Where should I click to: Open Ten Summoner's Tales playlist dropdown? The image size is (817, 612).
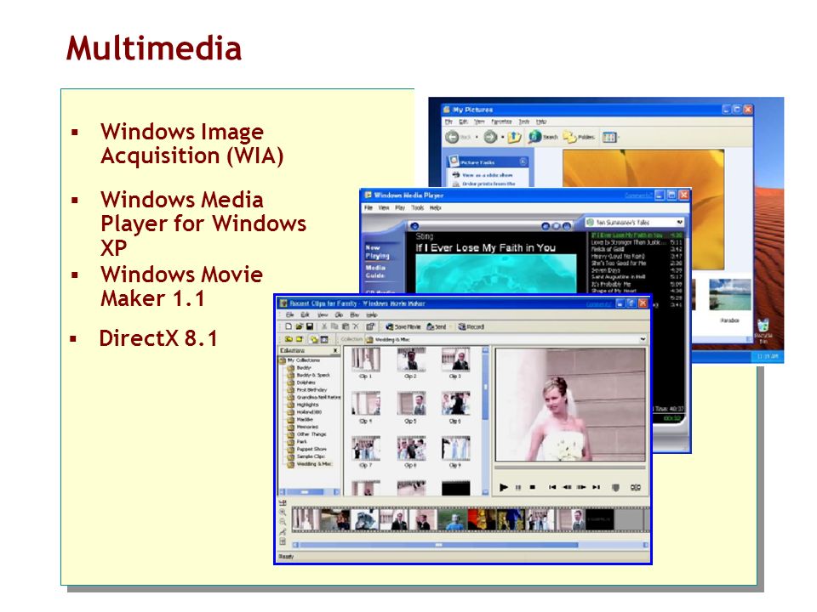point(679,222)
